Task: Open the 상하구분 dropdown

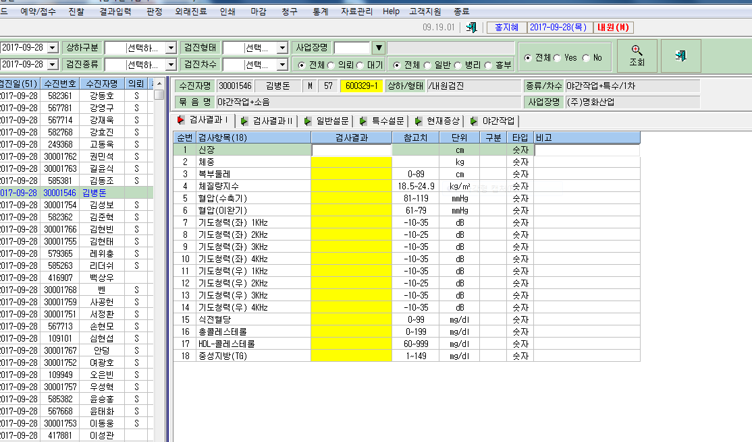Action: pyautogui.click(x=171, y=48)
